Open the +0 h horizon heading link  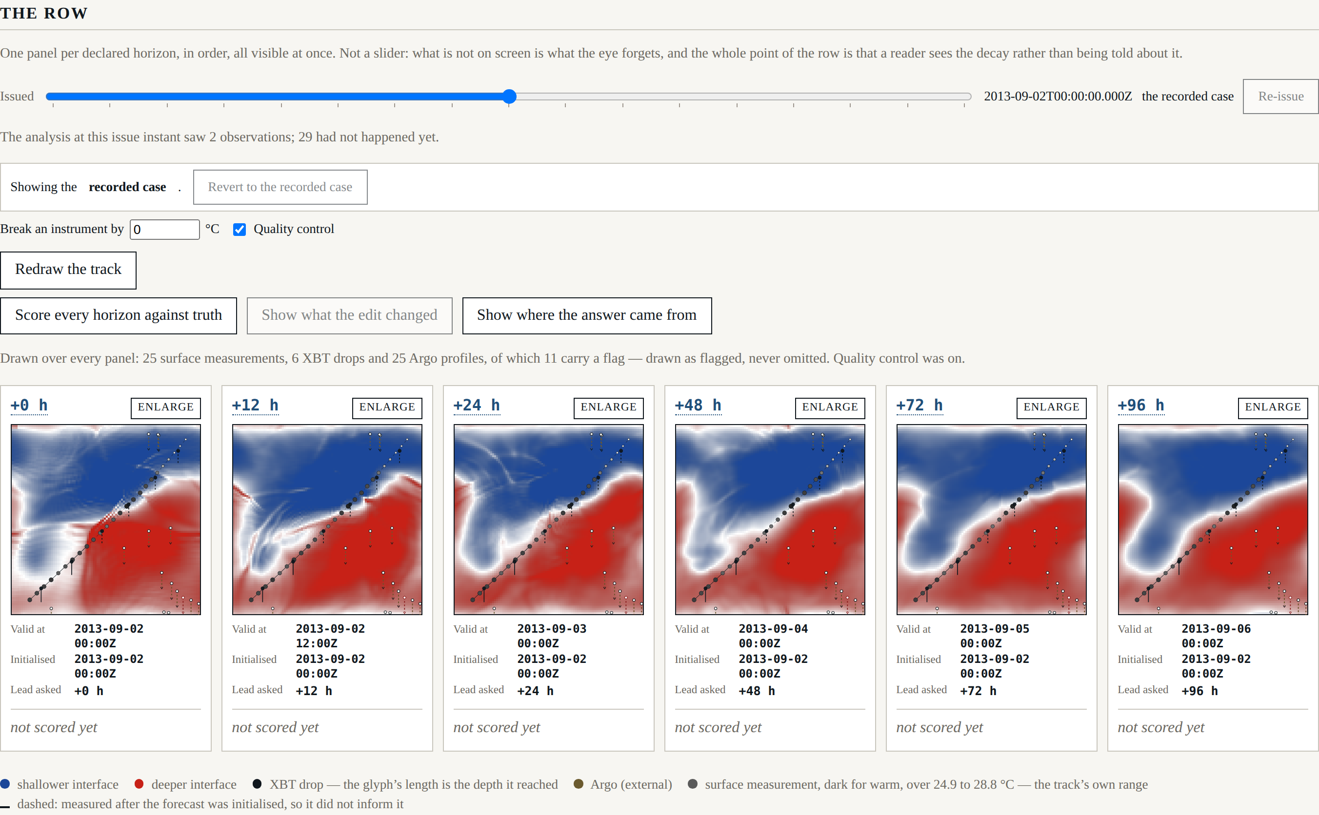click(x=29, y=406)
